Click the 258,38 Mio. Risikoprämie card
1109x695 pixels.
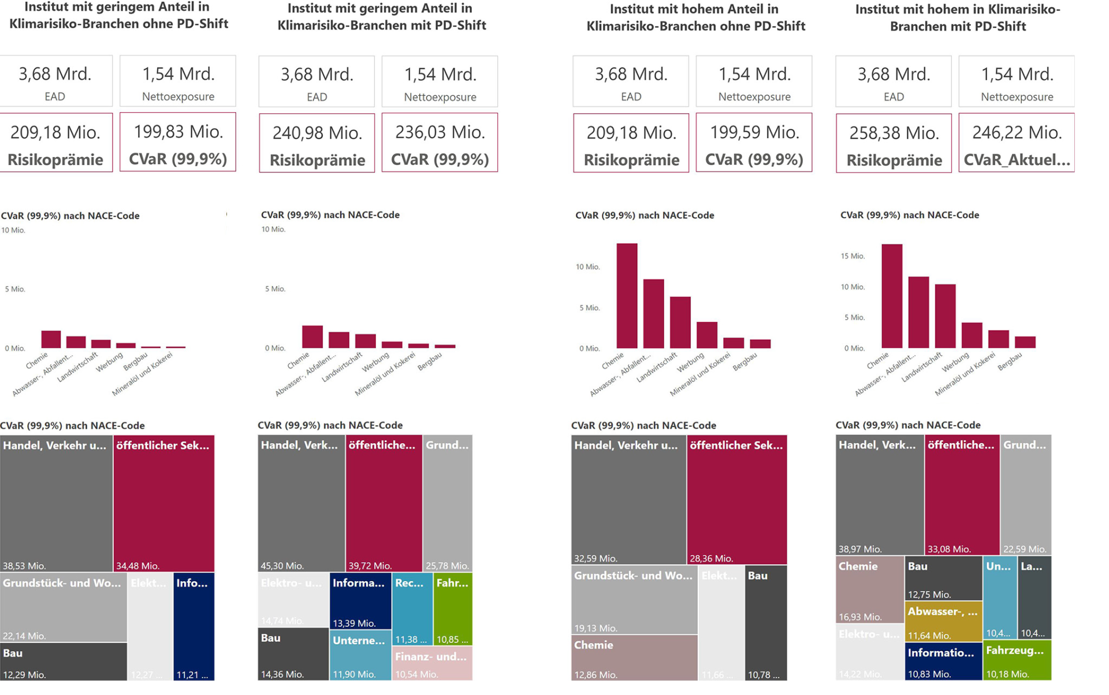[894, 143]
